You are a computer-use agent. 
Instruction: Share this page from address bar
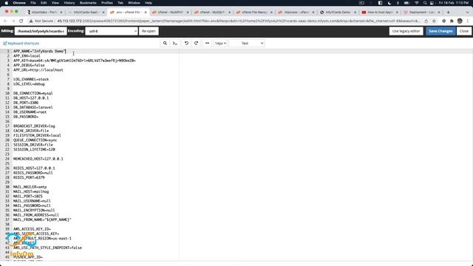426,21
